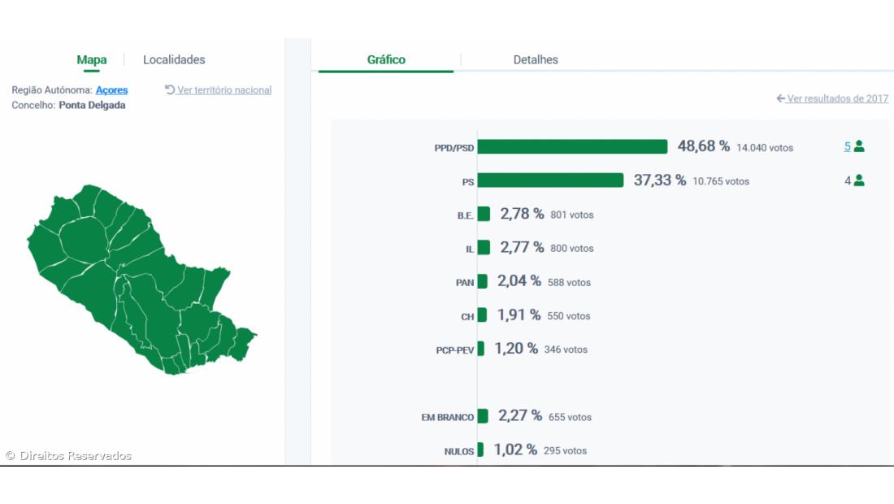Click the EM BRANCO green result bar

(483, 416)
